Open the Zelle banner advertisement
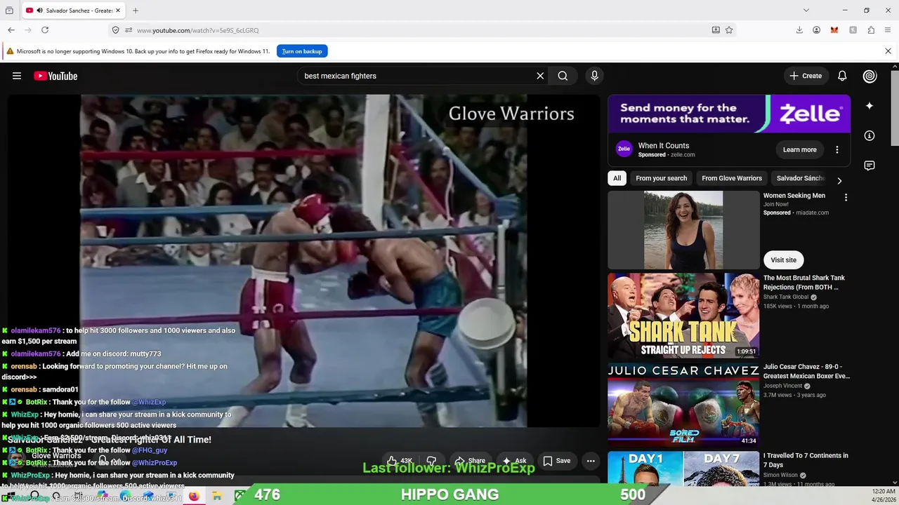 729,114
